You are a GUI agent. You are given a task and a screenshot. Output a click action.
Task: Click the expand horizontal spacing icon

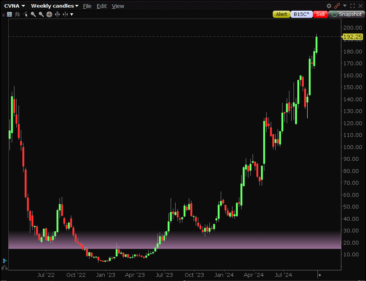[57, 14]
